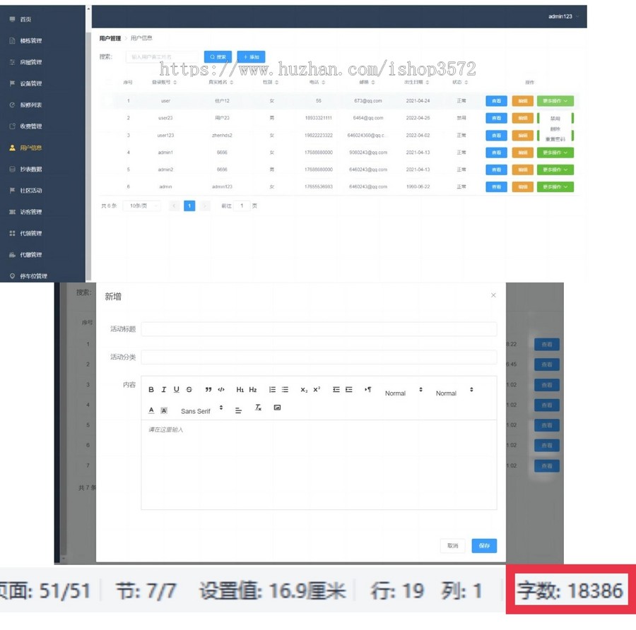Click the blue 搜索 search button

point(218,57)
